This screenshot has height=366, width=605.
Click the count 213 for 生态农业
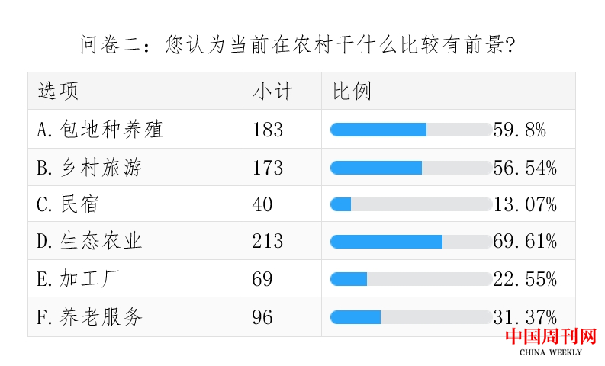[x=268, y=242]
